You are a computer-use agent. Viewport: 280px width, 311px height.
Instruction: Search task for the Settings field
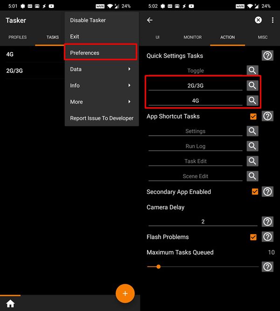(x=252, y=131)
